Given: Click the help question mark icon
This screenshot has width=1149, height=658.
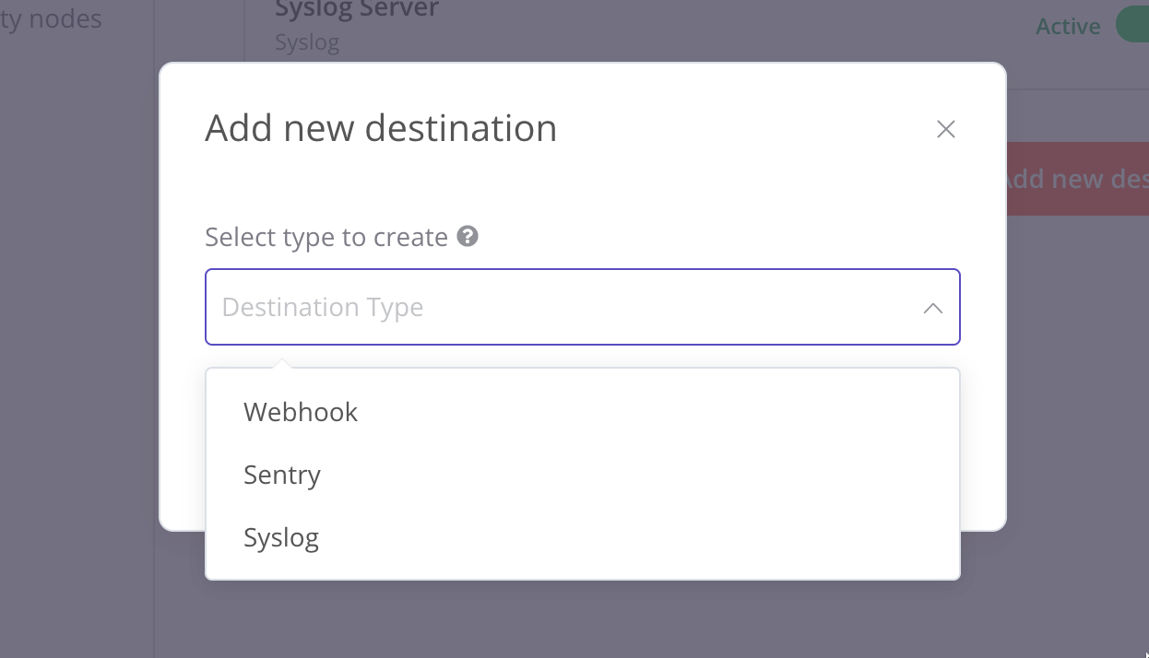Looking at the screenshot, I should [x=468, y=237].
